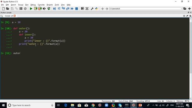
Task: Click Step return debug icon
Action: click(68, 9)
